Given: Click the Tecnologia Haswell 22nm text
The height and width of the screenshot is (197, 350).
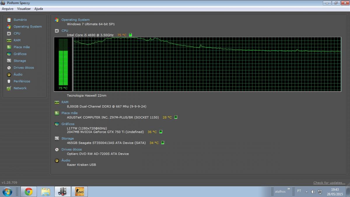Looking at the screenshot, I should (87, 95).
